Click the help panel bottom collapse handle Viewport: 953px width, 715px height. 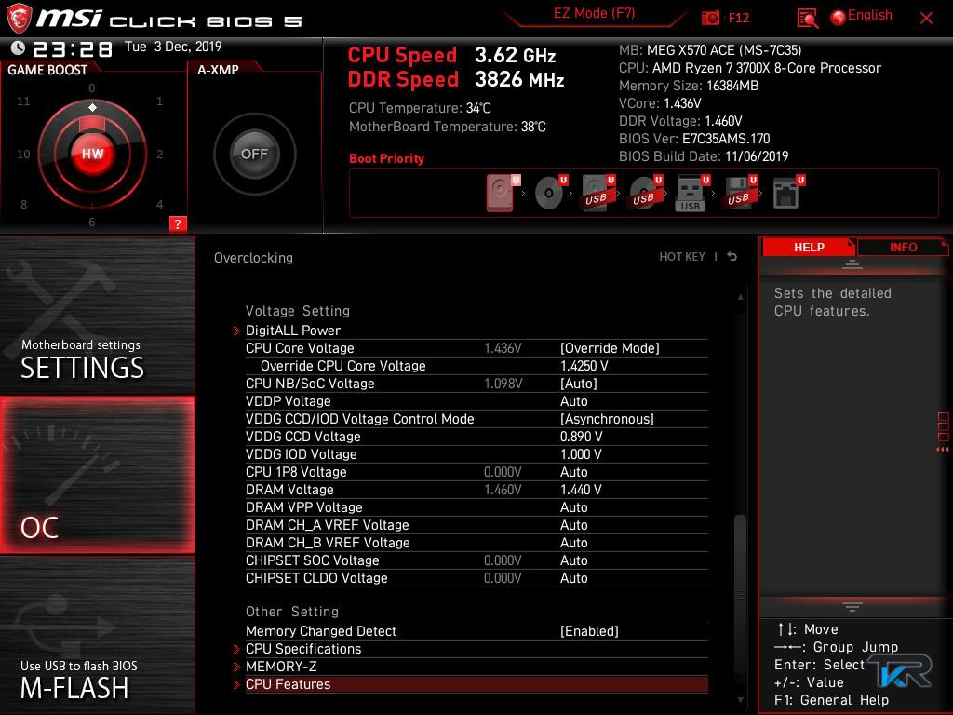(x=852, y=606)
